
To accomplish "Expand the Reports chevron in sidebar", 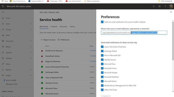I will tap(31, 70).
